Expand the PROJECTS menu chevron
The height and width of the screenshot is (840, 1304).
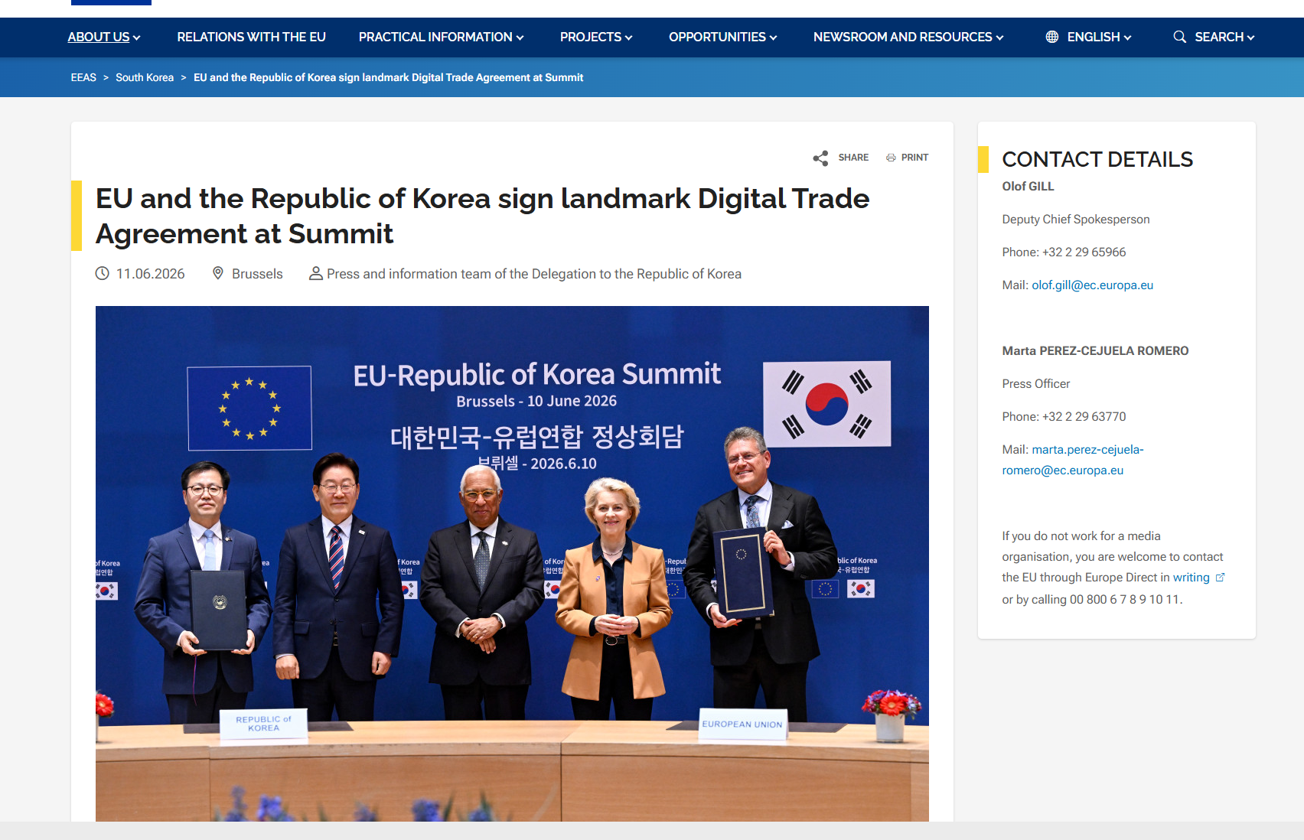628,37
